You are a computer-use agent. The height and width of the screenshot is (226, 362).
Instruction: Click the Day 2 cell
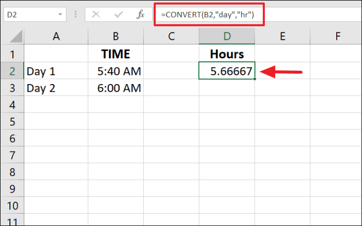click(56, 88)
